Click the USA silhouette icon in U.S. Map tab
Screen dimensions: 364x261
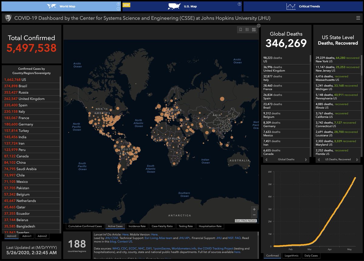coord(174,6)
